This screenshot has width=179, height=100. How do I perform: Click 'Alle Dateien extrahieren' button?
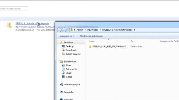coord(91,36)
